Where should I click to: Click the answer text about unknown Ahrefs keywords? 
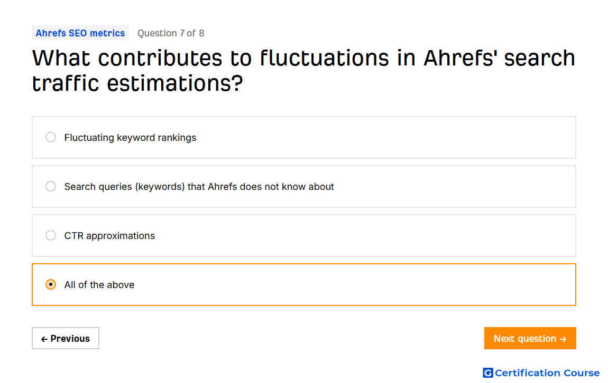tap(199, 186)
